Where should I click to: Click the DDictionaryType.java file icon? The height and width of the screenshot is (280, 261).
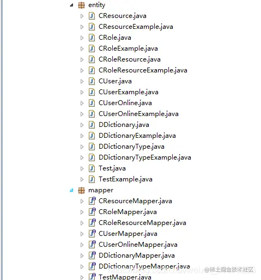92,147
